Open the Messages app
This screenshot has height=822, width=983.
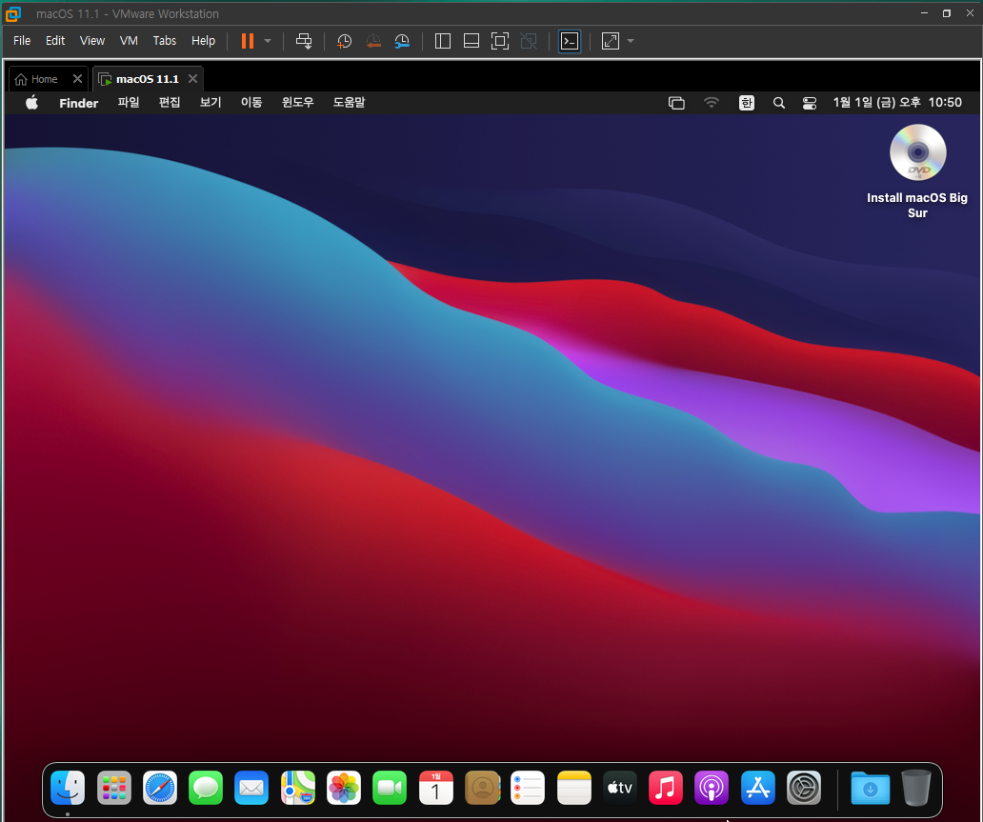(206, 788)
